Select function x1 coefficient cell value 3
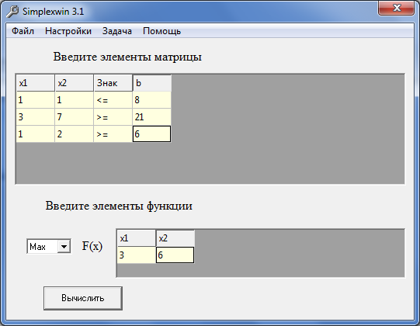Screen dimensions: 420x326 (137, 255)
